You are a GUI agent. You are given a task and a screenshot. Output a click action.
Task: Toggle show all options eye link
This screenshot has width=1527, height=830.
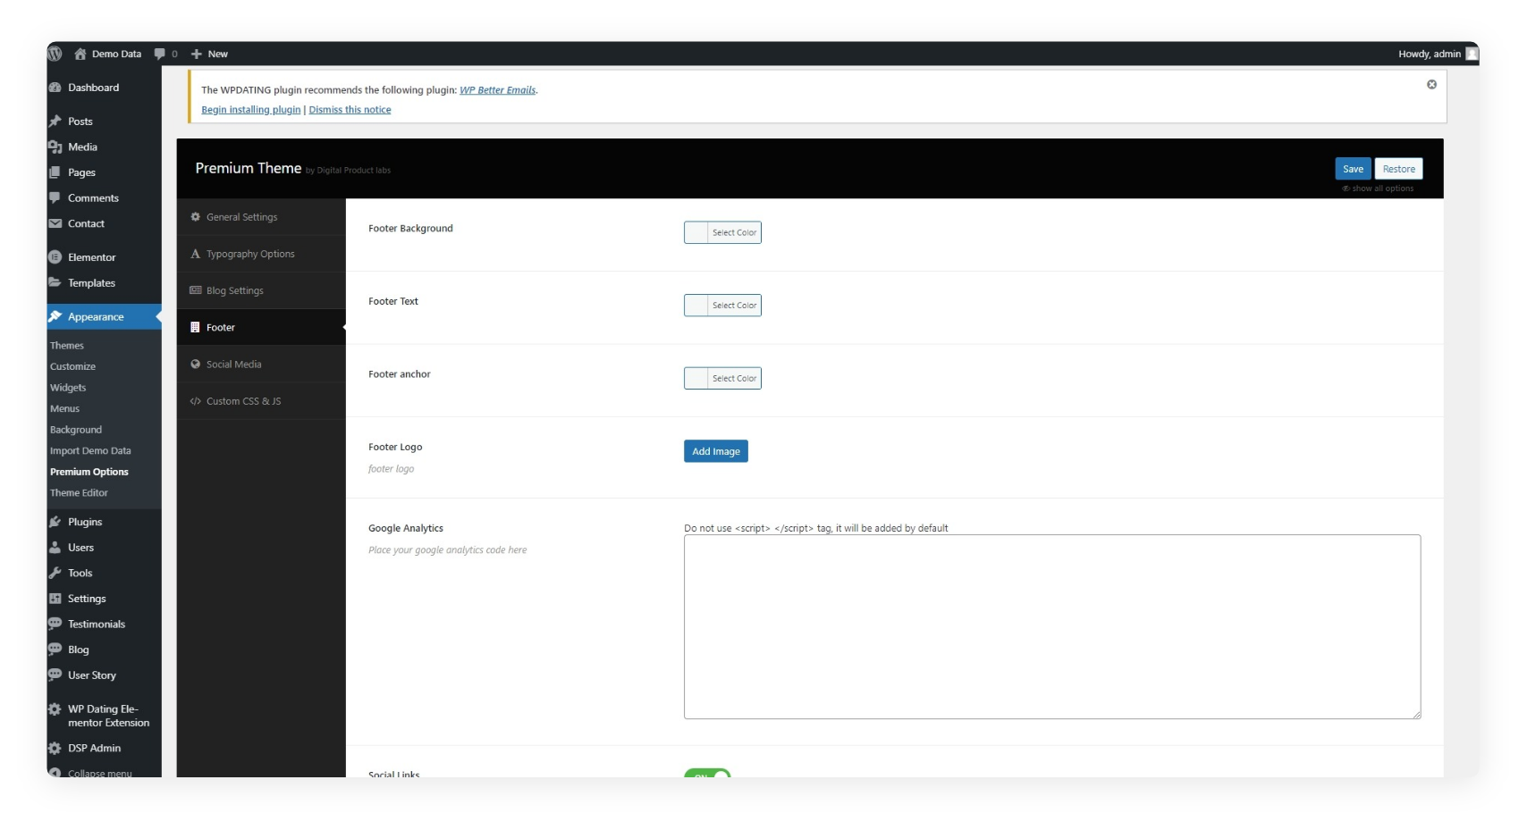[1378, 189]
